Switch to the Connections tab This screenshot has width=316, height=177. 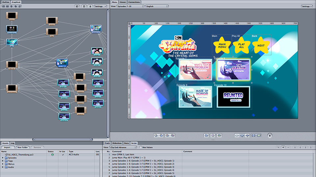[x=134, y=2]
